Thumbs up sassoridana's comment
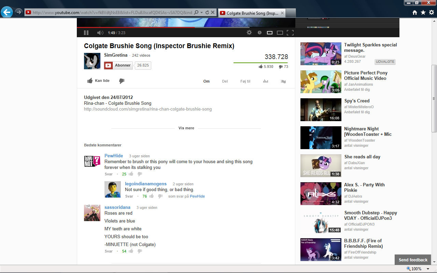The image size is (437, 273). [x=131, y=251]
